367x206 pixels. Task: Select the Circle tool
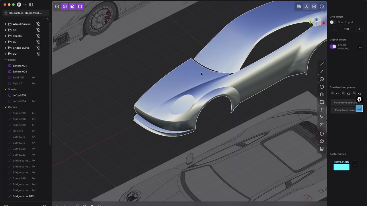[x=322, y=79]
